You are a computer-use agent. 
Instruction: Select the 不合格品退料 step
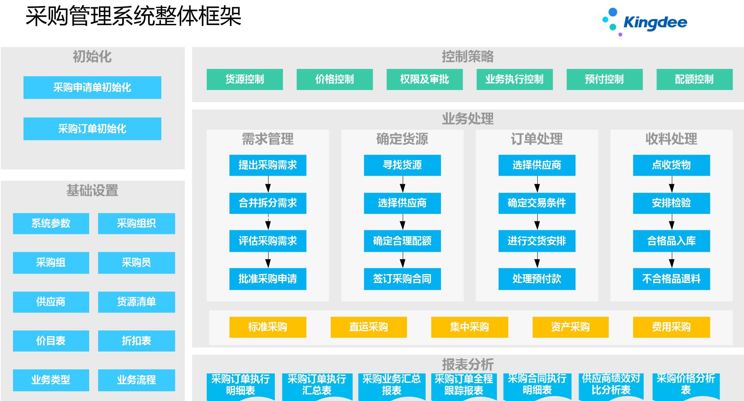pyautogui.click(x=671, y=279)
